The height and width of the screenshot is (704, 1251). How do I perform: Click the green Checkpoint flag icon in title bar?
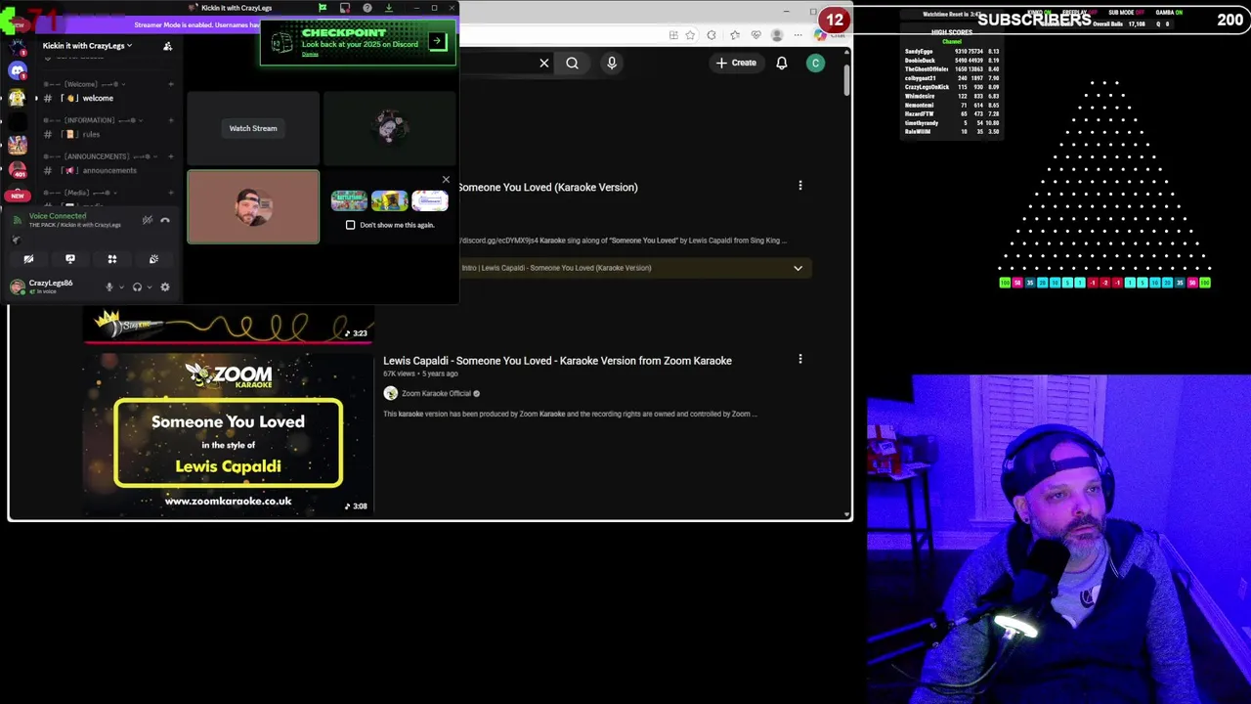(x=323, y=8)
